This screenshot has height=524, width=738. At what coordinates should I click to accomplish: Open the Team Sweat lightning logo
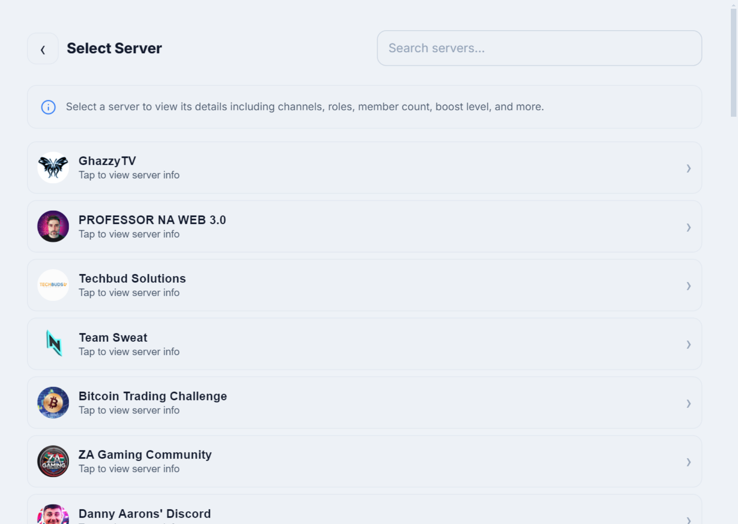[x=53, y=344]
